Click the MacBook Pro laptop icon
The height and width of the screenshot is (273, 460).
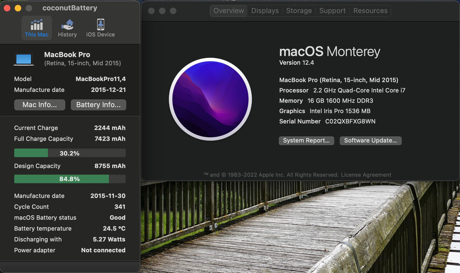click(x=24, y=59)
